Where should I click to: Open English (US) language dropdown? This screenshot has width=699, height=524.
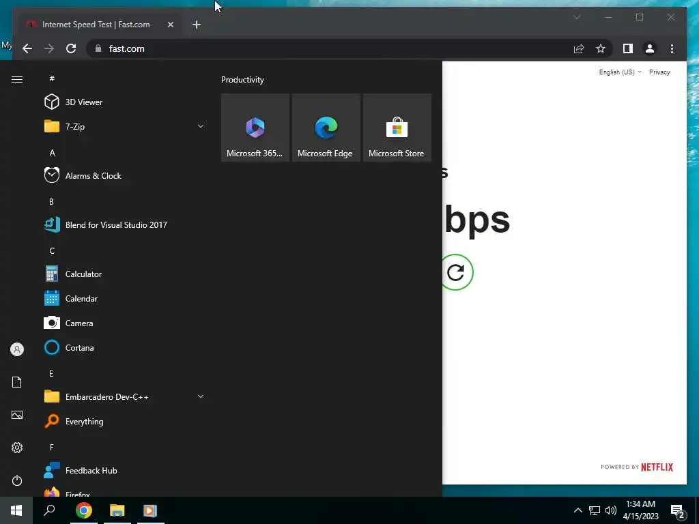pyautogui.click(x=620, y=72)
